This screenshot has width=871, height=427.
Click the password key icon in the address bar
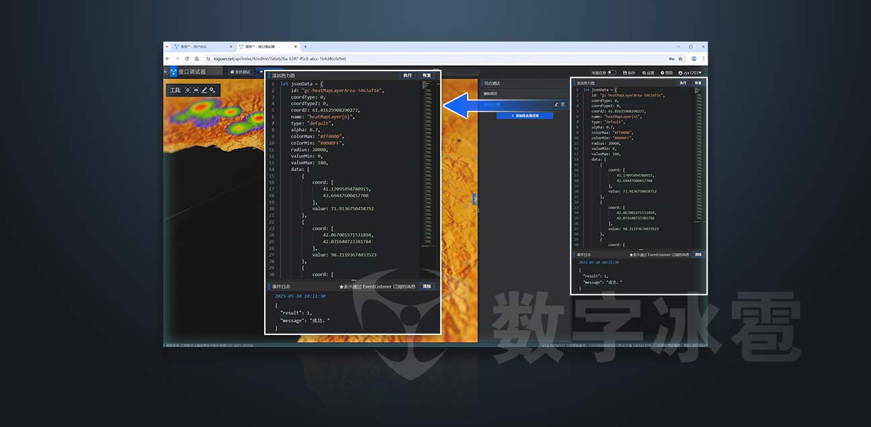671,59
